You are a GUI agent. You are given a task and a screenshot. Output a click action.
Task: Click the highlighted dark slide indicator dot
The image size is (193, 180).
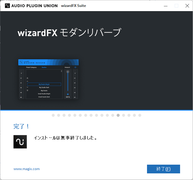pos(118,115)
